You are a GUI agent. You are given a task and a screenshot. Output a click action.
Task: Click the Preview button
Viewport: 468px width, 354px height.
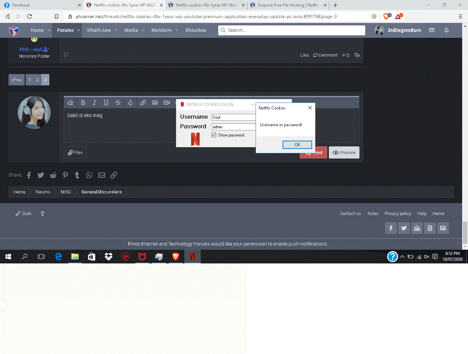click(x=344, y=153)
